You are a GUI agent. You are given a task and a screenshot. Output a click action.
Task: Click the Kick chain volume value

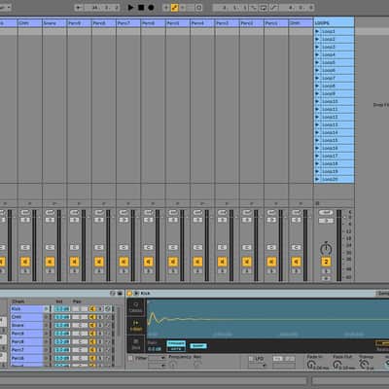[62, 309]
